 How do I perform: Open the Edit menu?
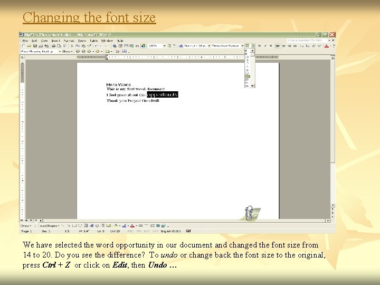(x=34, y=41)
